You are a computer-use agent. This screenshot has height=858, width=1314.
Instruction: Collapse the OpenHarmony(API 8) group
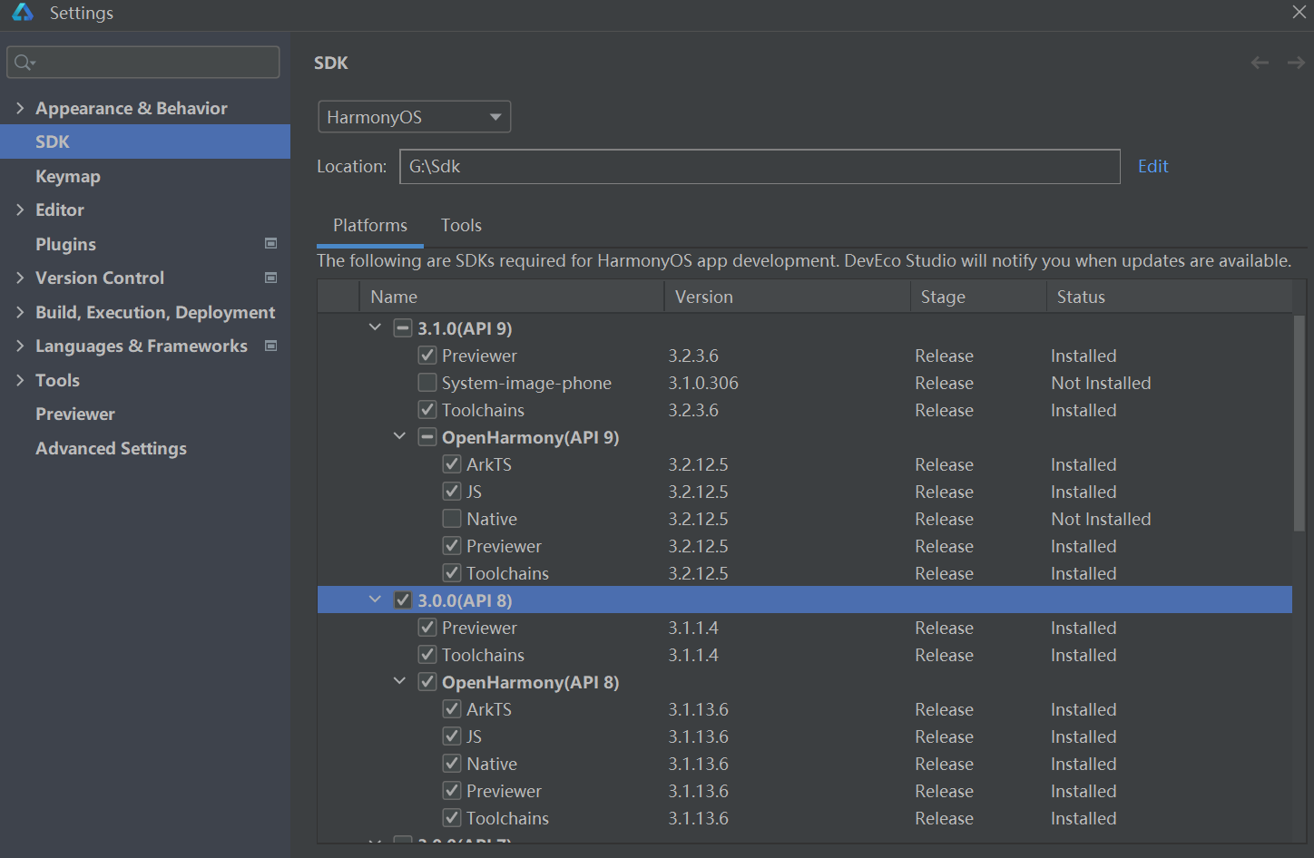tap(399, 681)
